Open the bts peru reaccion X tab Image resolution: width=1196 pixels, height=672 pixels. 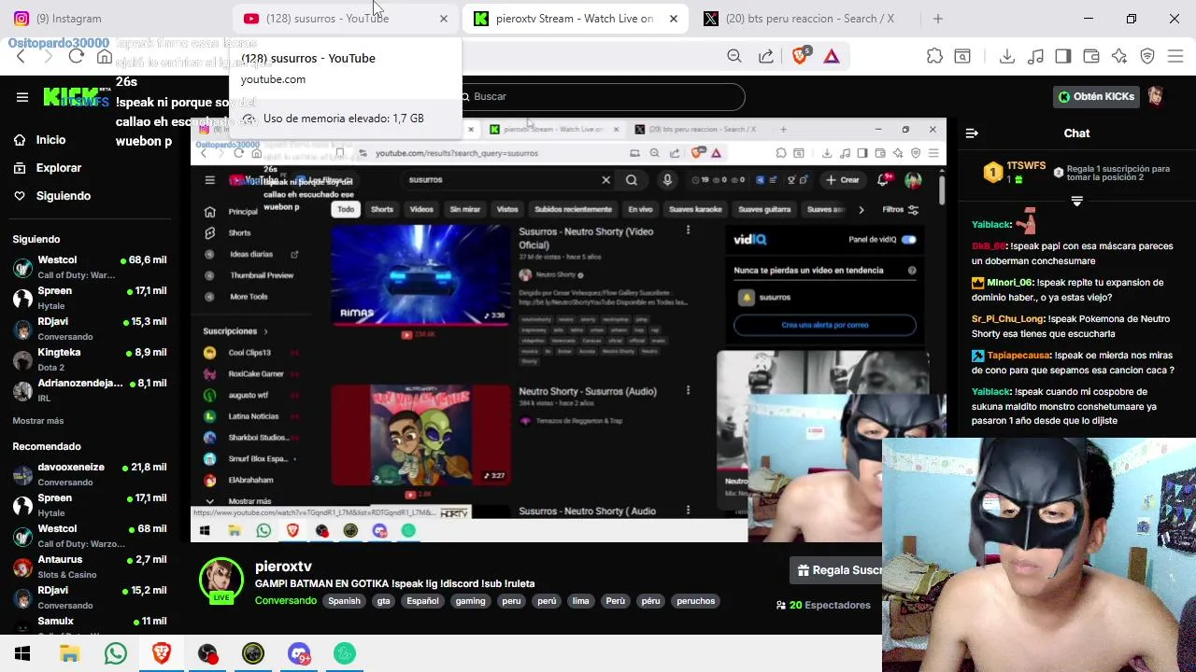(809, 18)
